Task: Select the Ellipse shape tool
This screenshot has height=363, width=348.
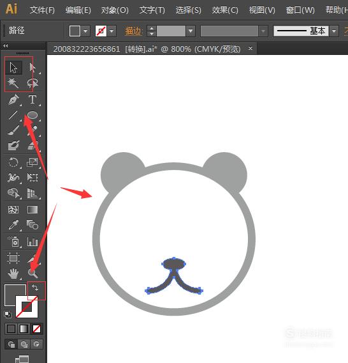Action: click(x=33, y=115)
